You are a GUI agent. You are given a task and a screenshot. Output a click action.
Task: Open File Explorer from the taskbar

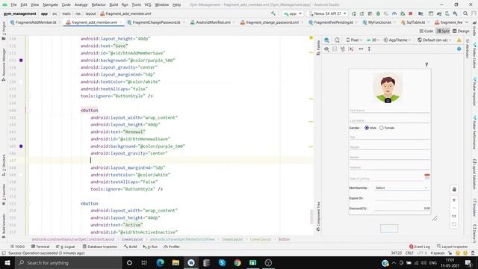176,262
